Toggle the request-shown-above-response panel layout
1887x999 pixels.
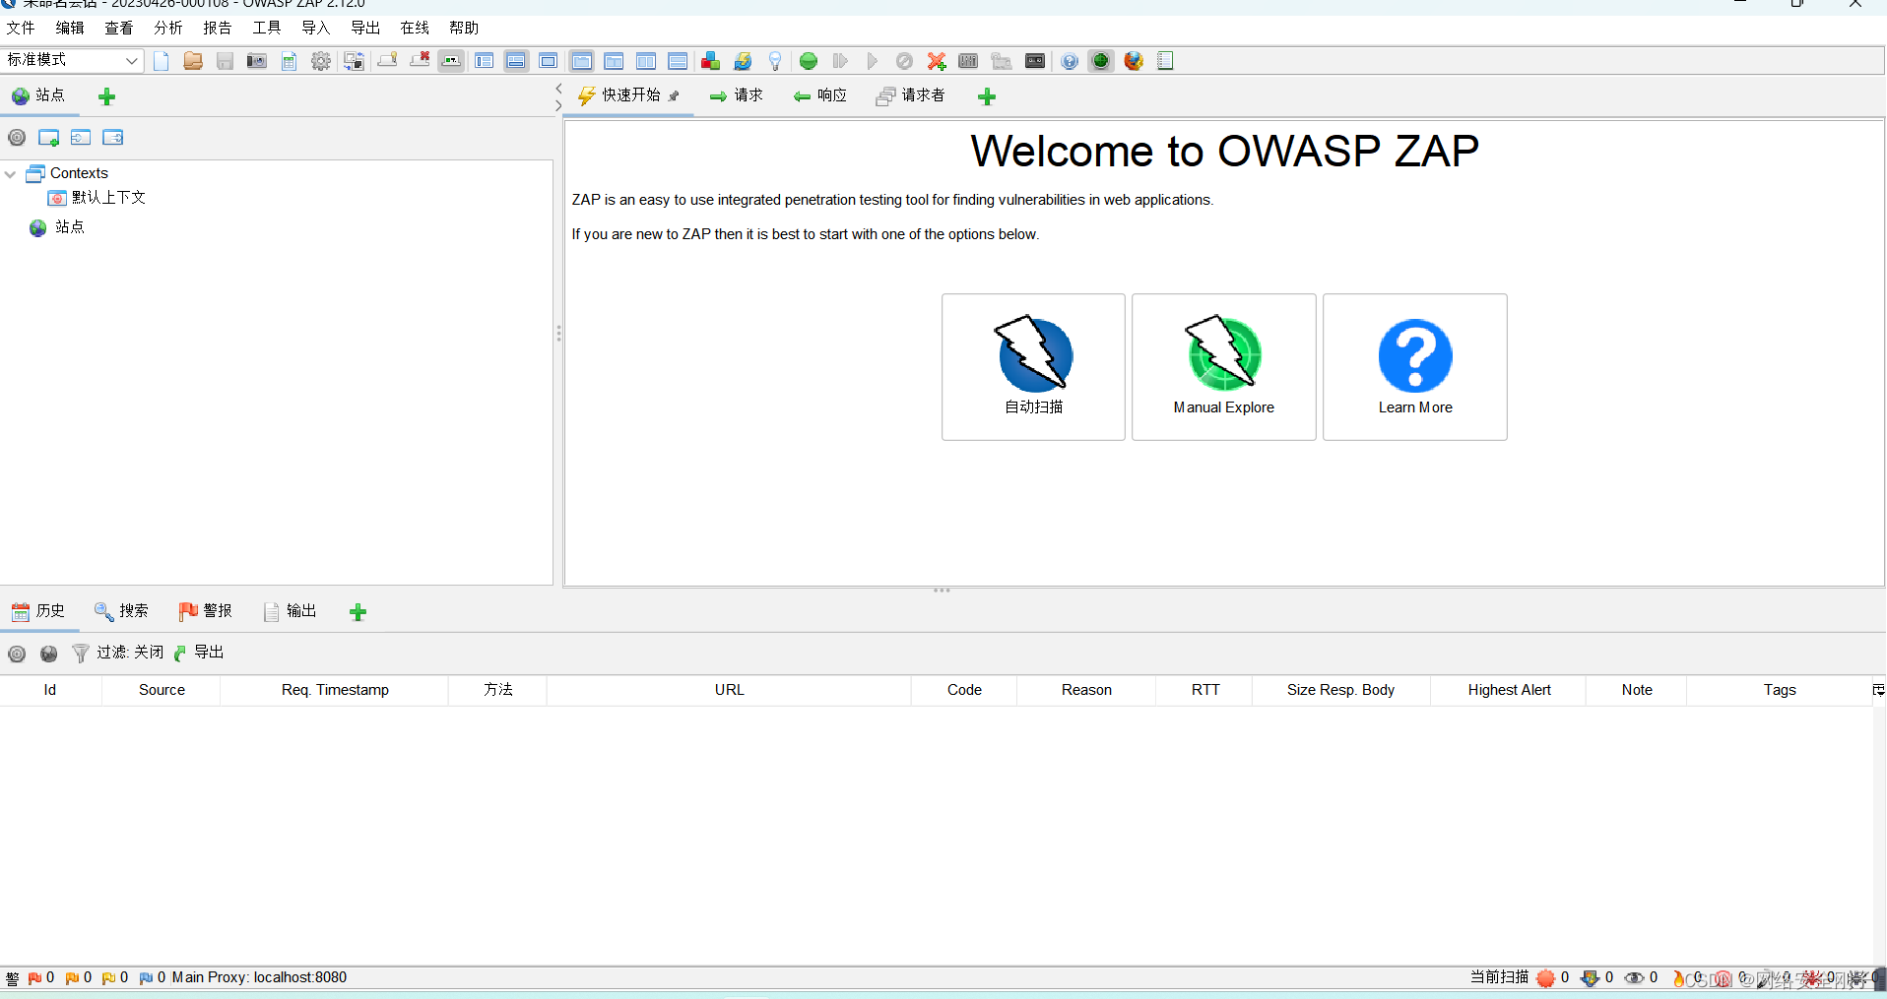pos(678,61)
